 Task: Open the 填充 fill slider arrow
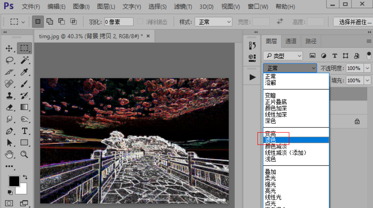click(x=368, y=80)
